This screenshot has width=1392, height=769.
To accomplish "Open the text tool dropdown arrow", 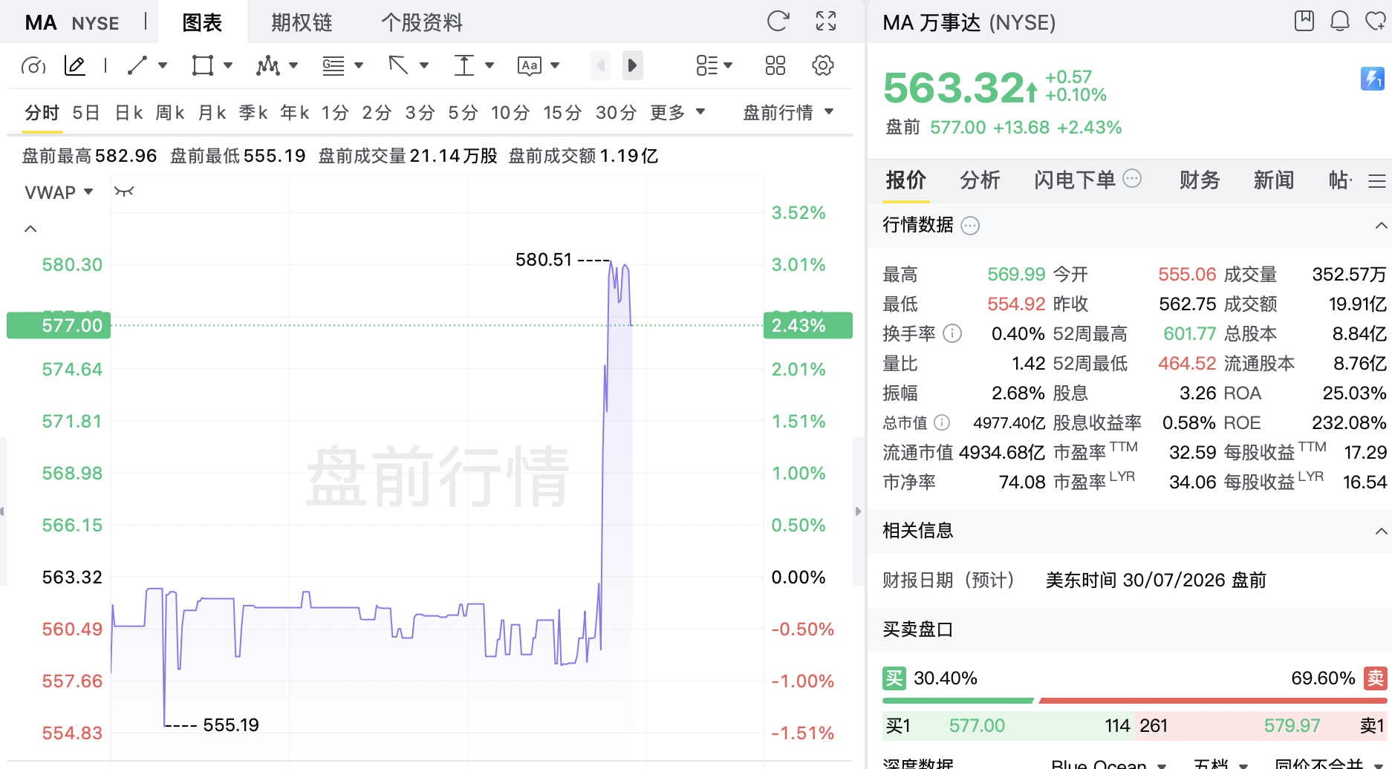I will tap(555, 65).
